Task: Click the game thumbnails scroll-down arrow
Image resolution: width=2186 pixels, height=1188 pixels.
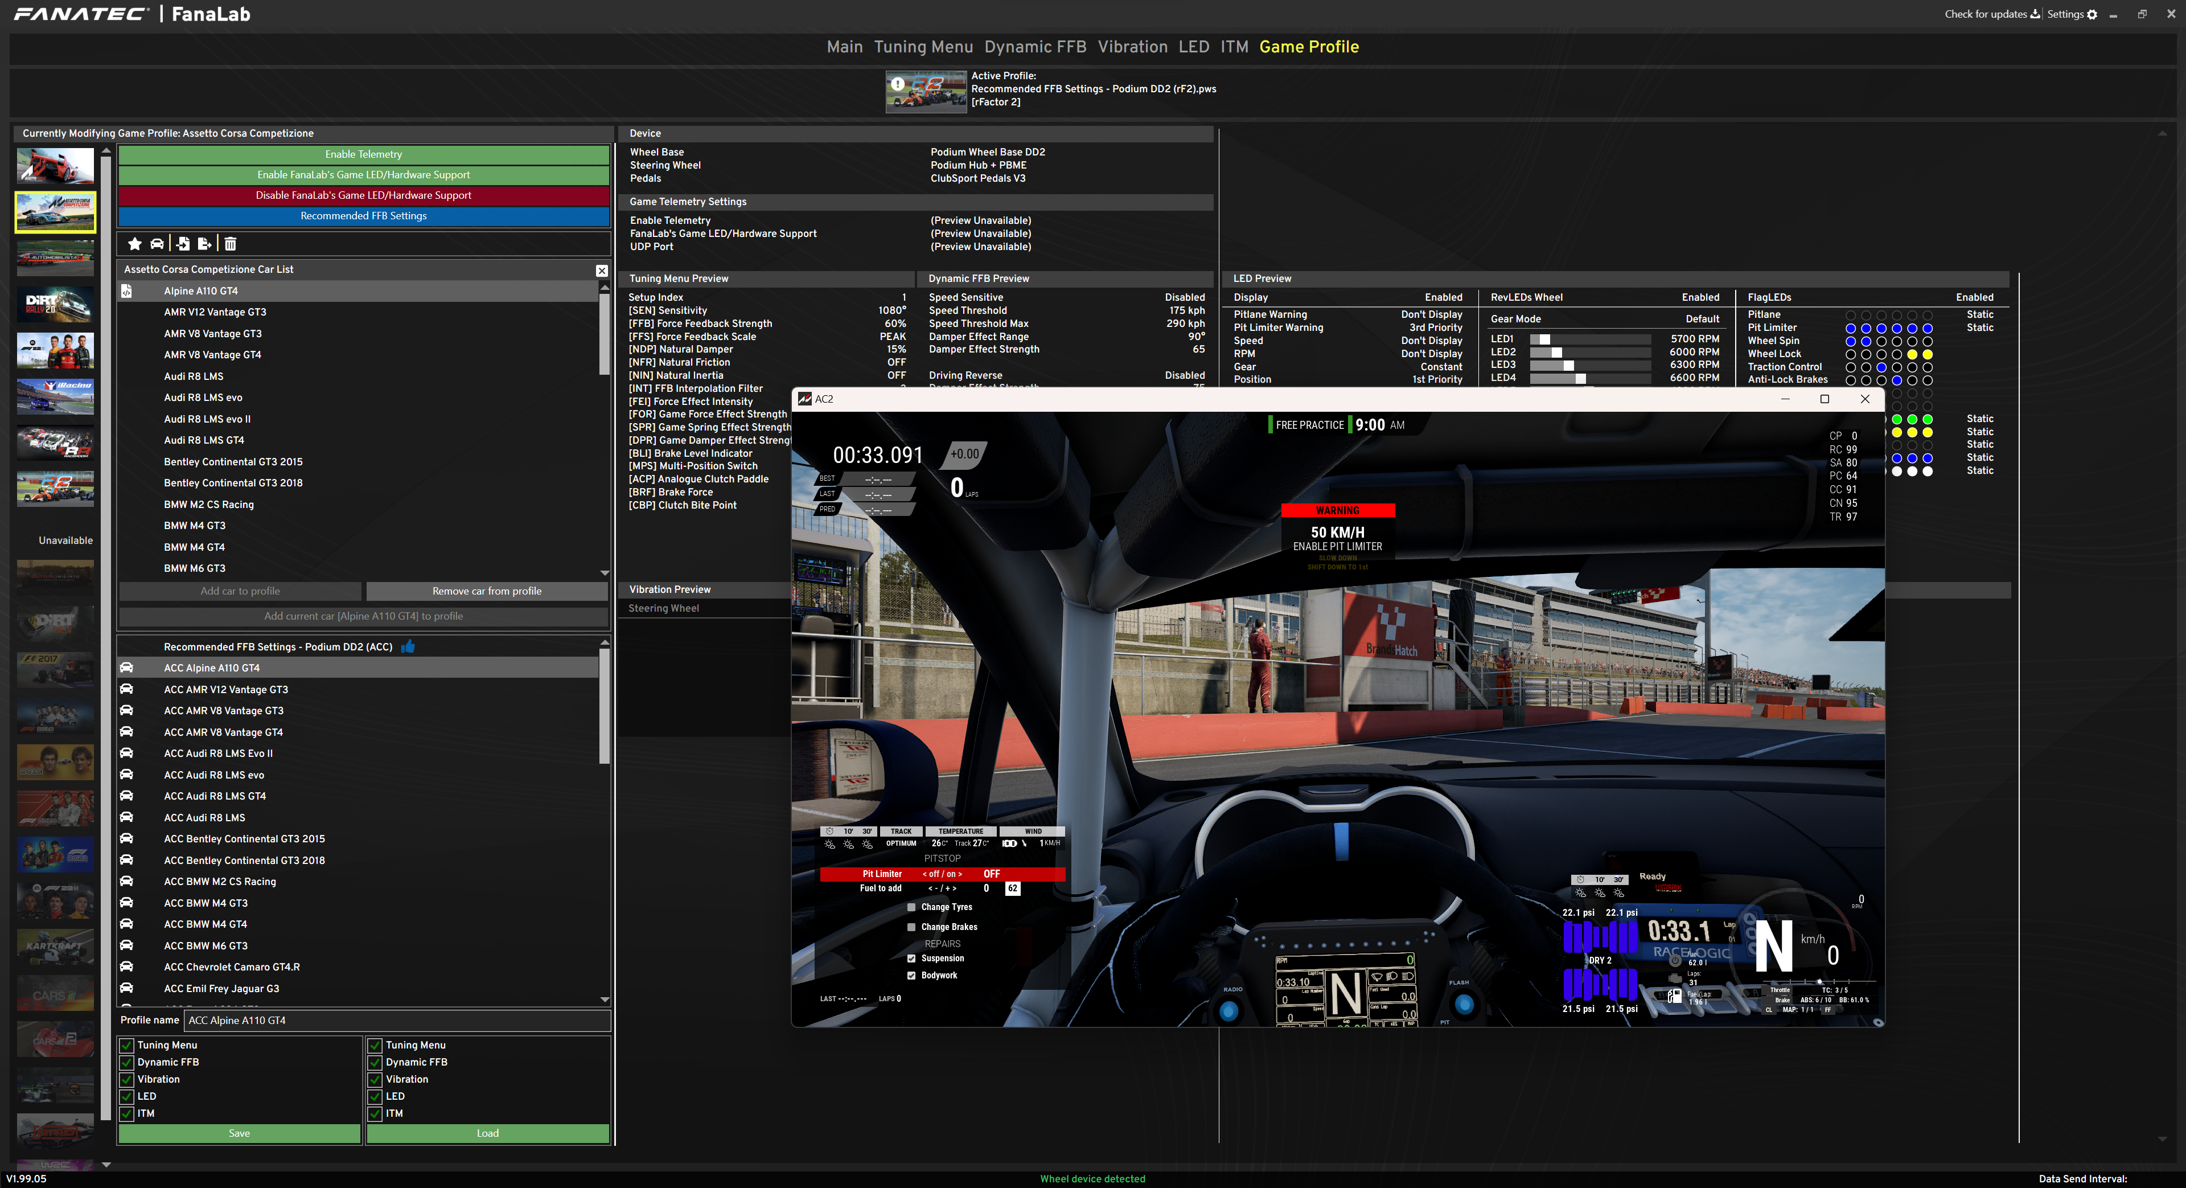Action: click(x=106, y=1164)
